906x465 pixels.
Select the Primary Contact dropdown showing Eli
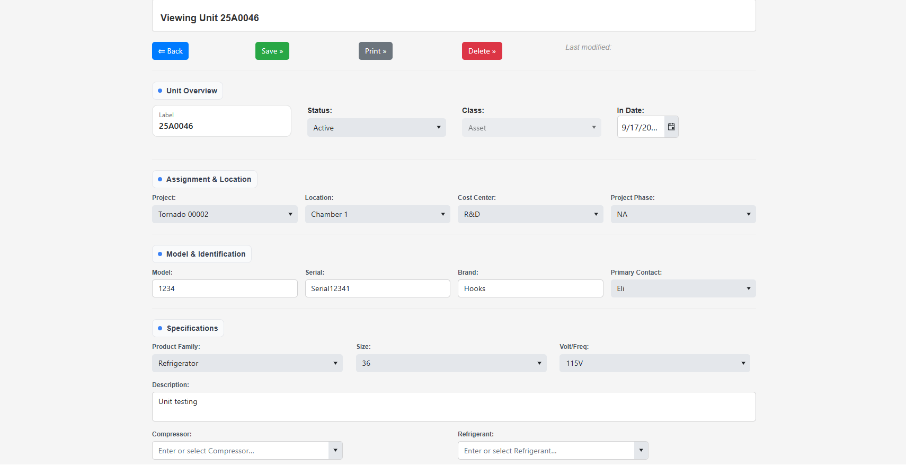[682, 288]
